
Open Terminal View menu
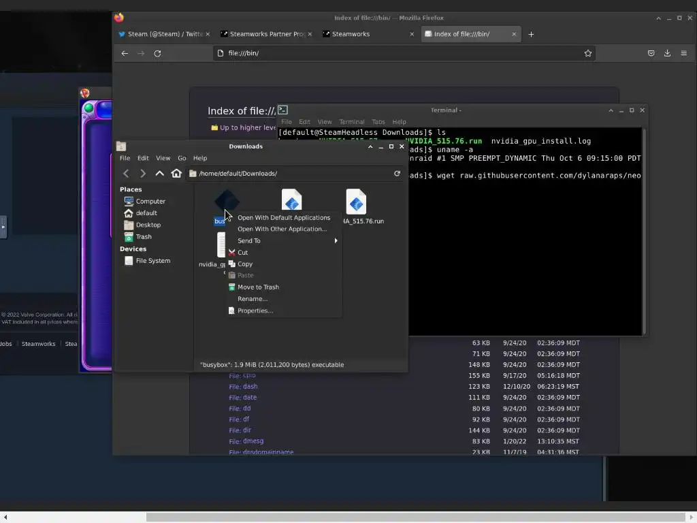coord(325,122)
